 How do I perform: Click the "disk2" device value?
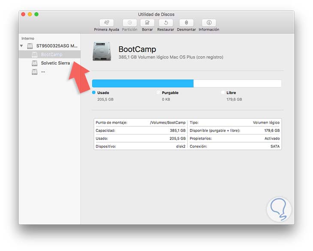tap(181, 146)
